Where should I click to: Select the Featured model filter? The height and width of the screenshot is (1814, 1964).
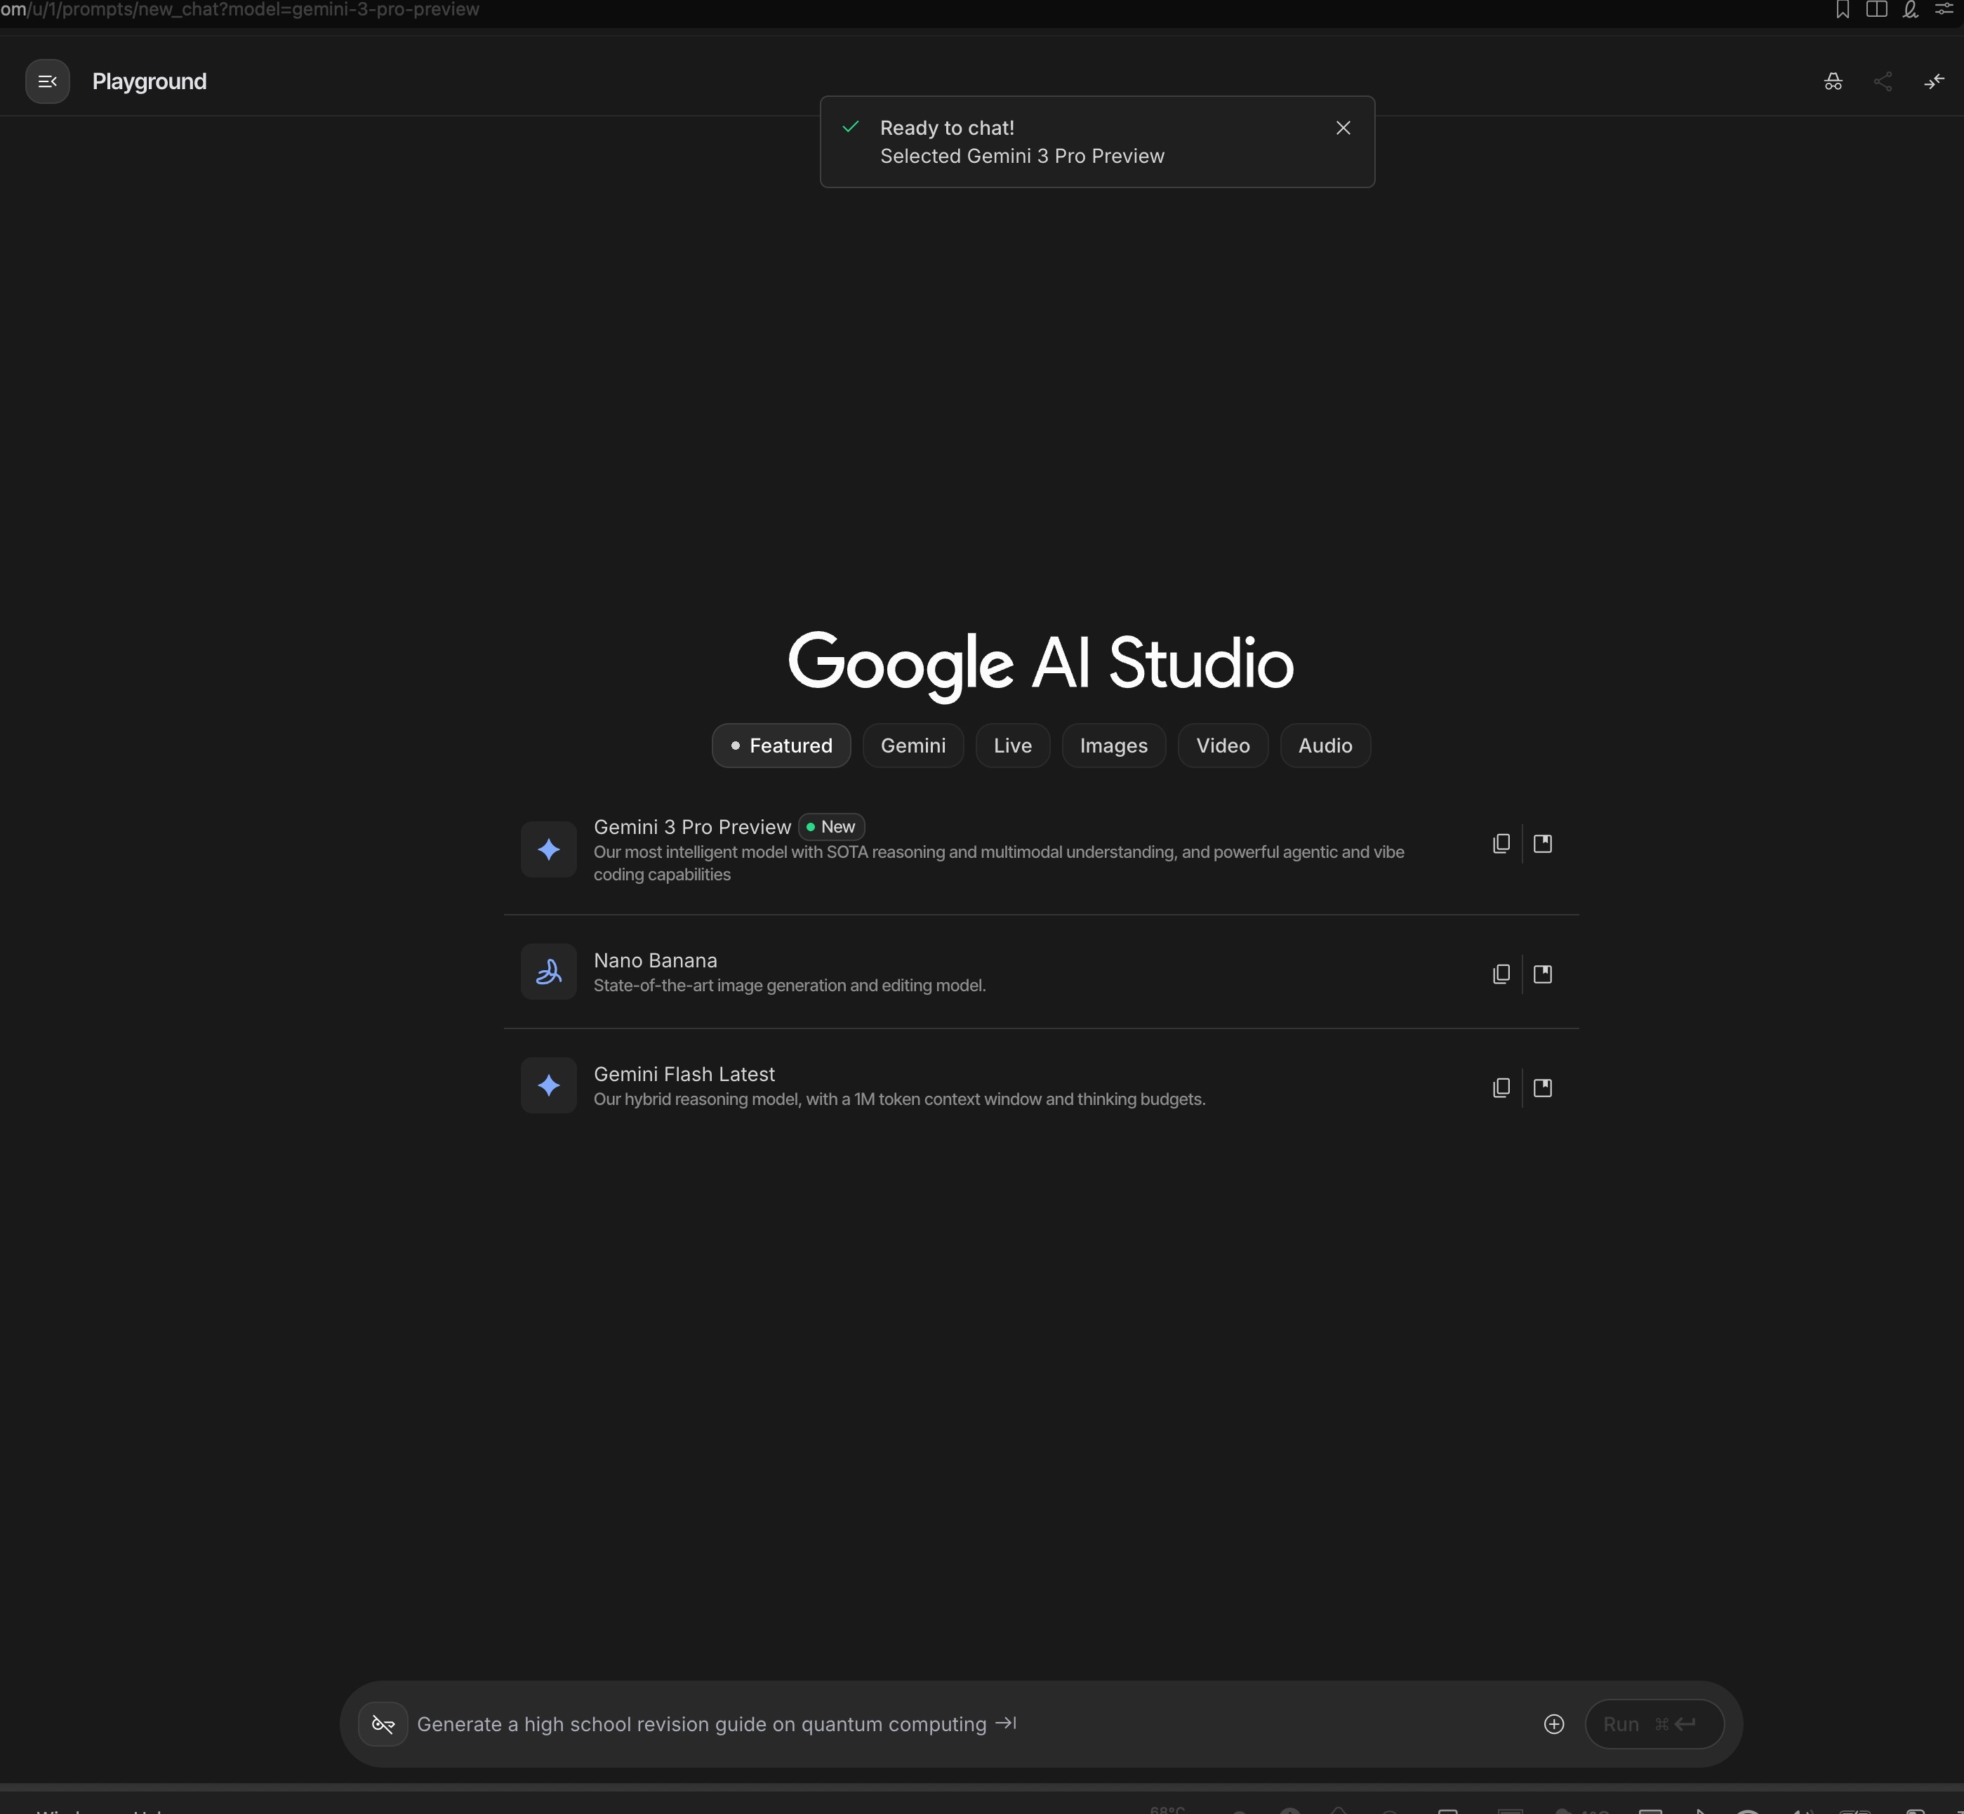[781, 745]
